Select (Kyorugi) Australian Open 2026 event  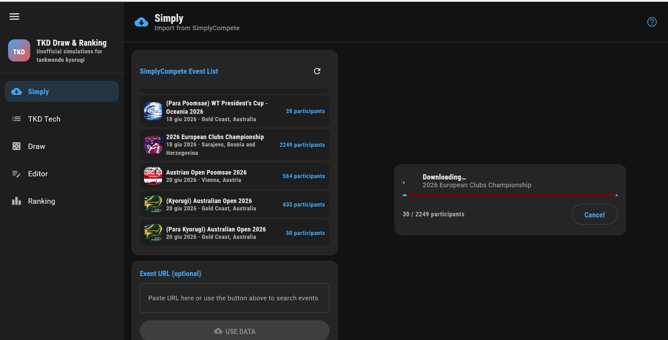tap(234, 204)
